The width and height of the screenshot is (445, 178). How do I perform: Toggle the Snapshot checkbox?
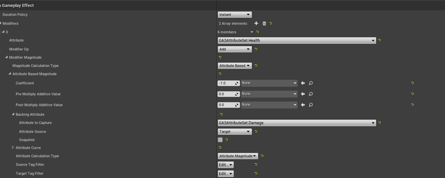[220, 140]
